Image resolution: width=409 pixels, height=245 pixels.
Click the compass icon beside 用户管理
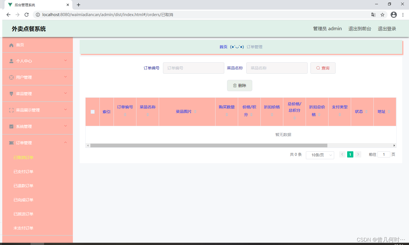pyautogui.click(x=11, y=77)
